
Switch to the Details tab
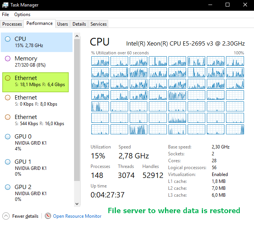(x=79, y=24)
